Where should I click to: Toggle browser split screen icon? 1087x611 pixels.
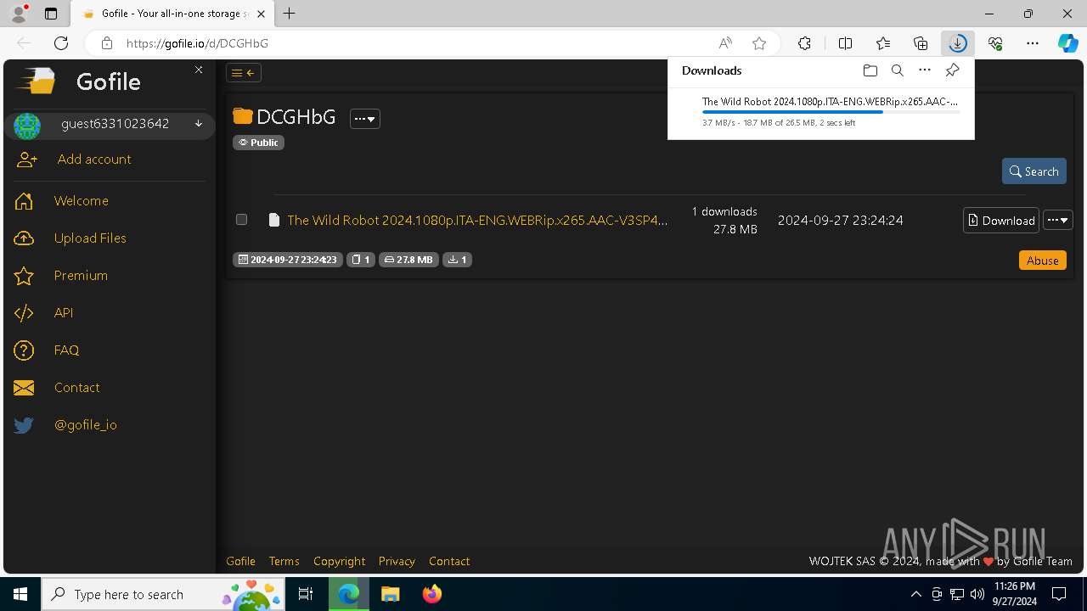tap(845, 43)
